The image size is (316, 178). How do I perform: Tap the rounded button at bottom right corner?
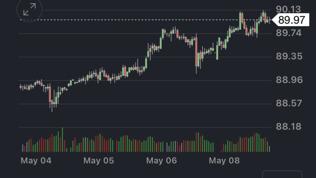pyautogui.click(x=282, y=175)
